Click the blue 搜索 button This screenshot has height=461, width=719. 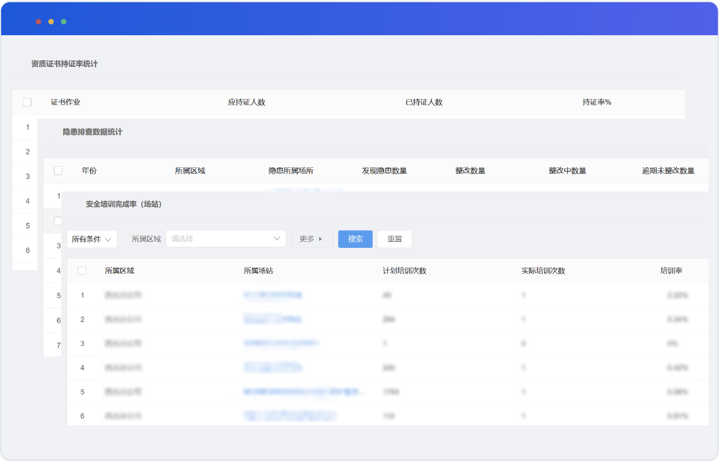(355, 239)
